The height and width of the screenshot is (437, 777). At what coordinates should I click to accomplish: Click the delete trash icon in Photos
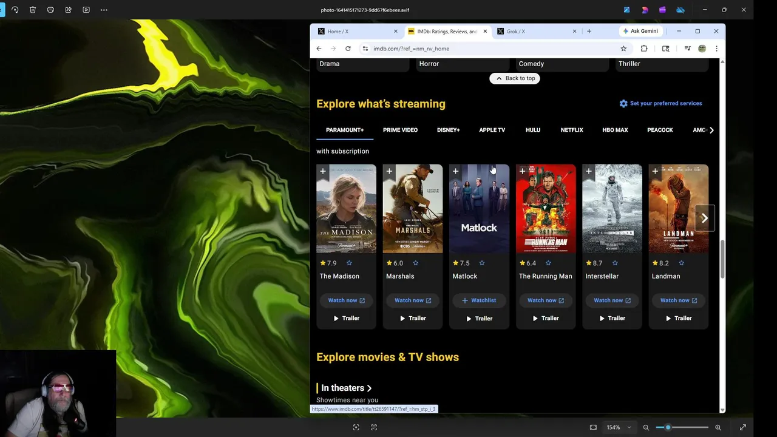33,10
